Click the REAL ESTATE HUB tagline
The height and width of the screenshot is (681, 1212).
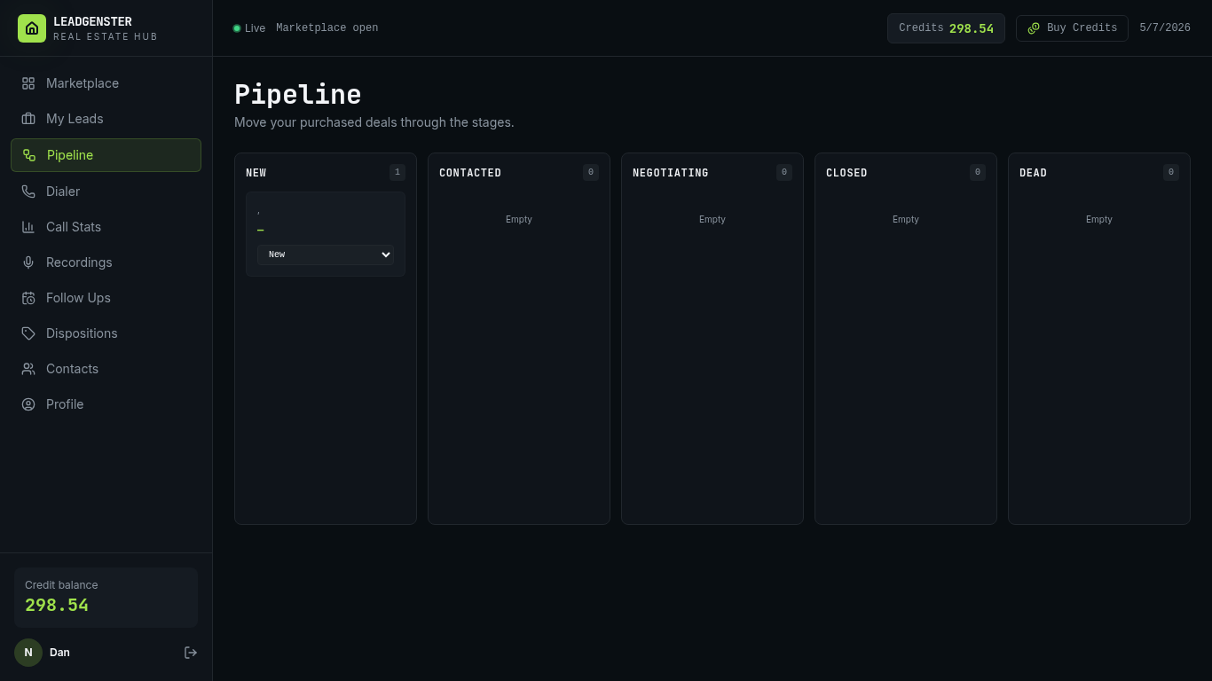(106, 37)
